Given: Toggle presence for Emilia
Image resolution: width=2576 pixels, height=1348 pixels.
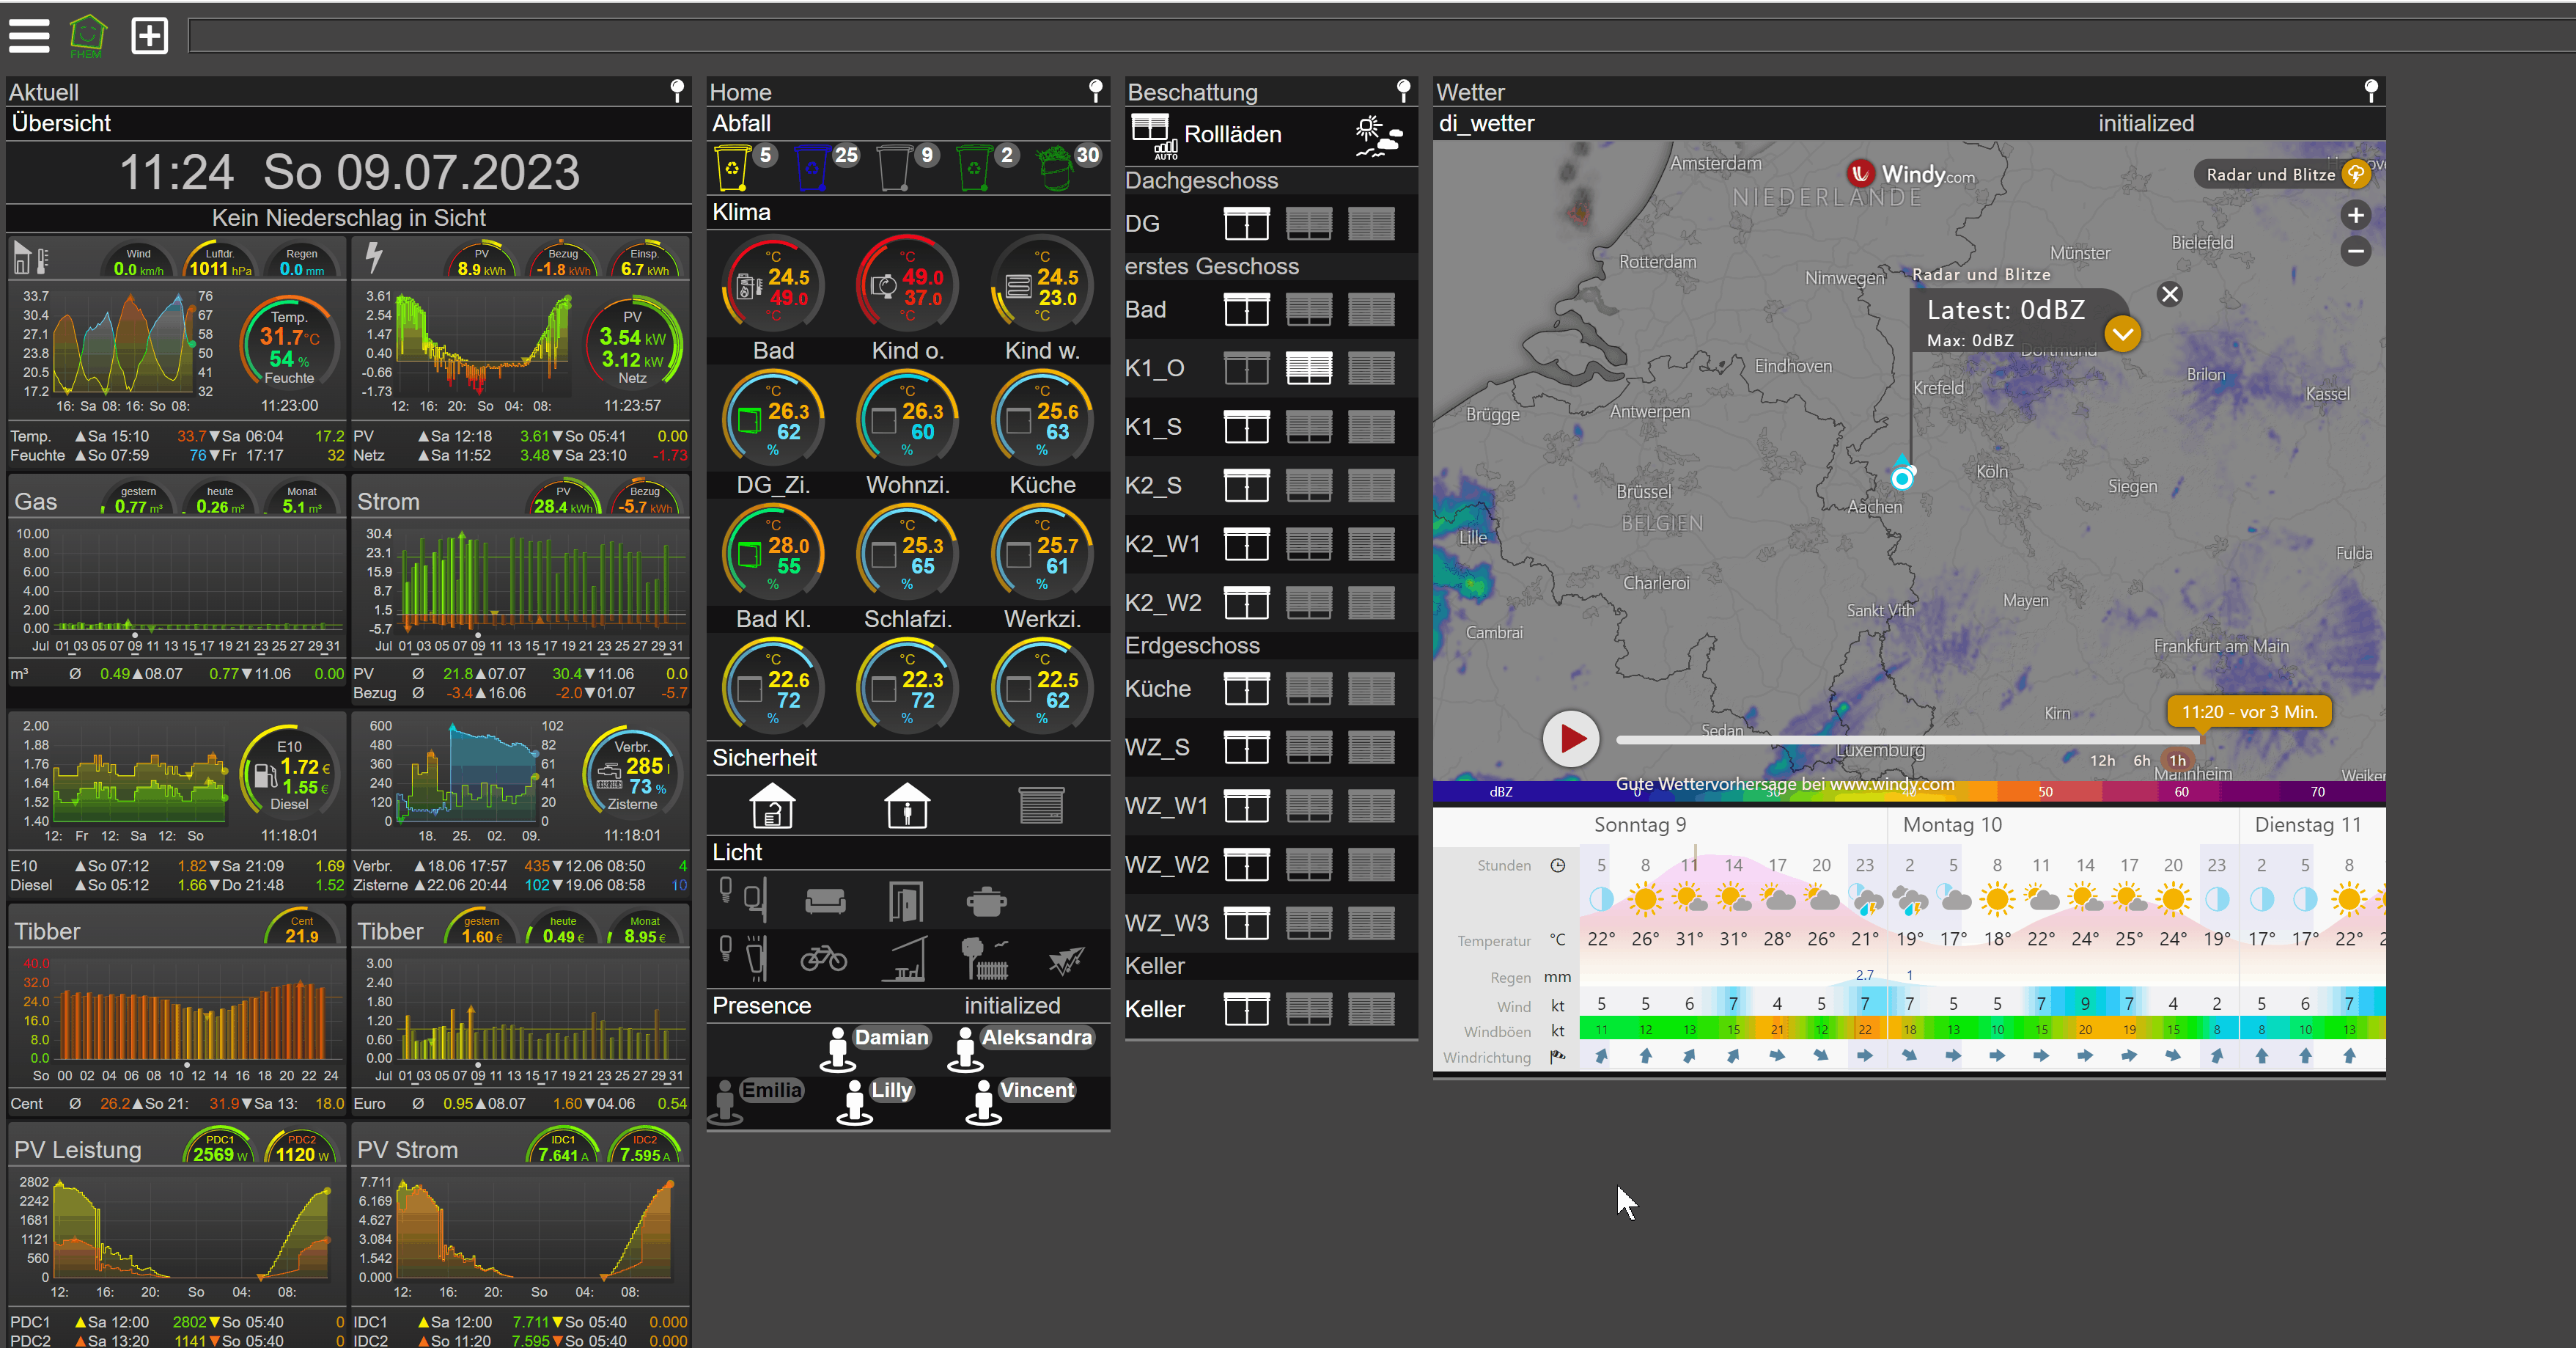Looking at the screenshot, I should (x=756, y=1100).
